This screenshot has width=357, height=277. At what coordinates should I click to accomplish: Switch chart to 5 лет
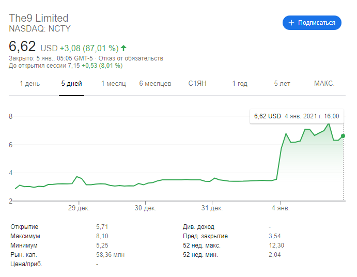[x=282, y=84]
